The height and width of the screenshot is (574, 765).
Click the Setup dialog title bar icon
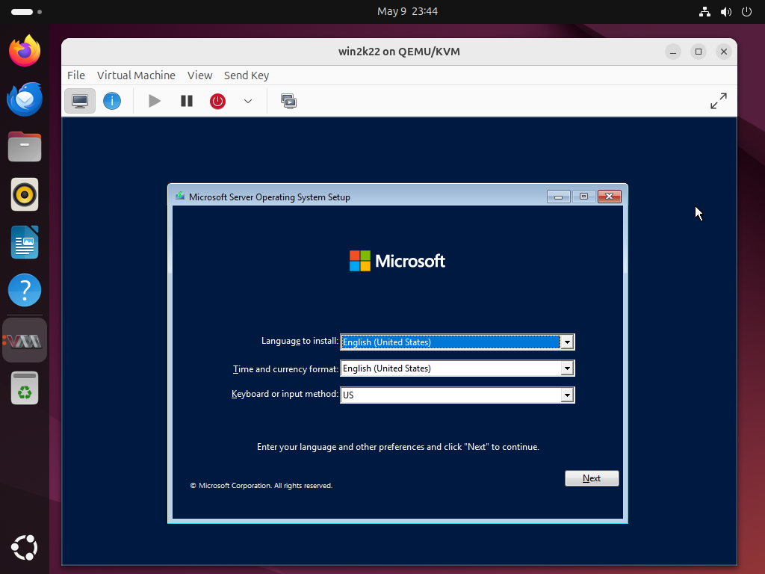click(180, 197)
